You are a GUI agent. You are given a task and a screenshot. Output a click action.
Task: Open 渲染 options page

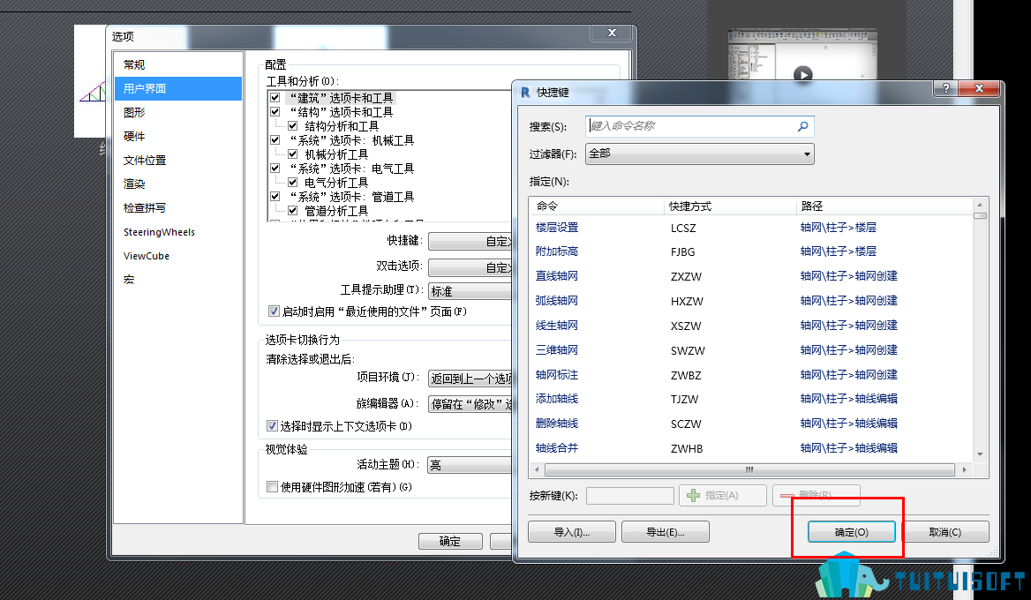pos(178,184)
